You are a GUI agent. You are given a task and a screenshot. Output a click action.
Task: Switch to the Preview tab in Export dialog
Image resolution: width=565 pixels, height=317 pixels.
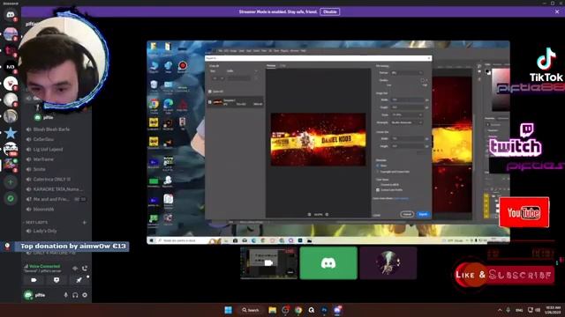(271, 65)
